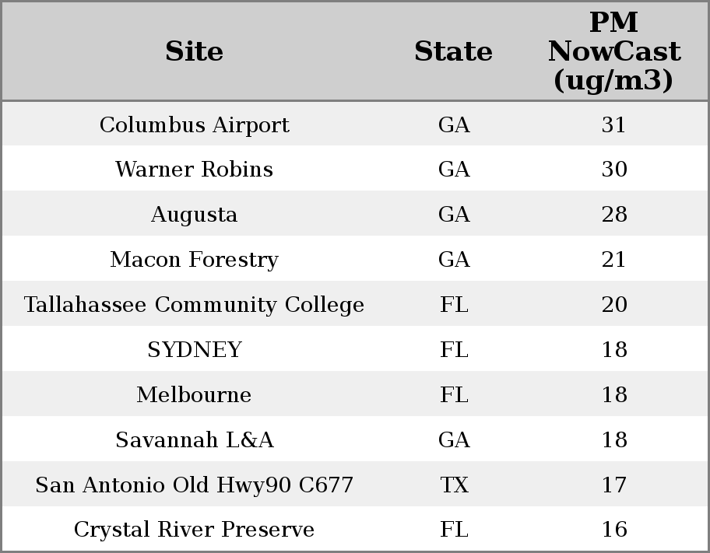Image resolution: width=710 pixels, height=553 pixels.
Task: Select the Crystal River Preserve row
Action: [x=194, y=530]
